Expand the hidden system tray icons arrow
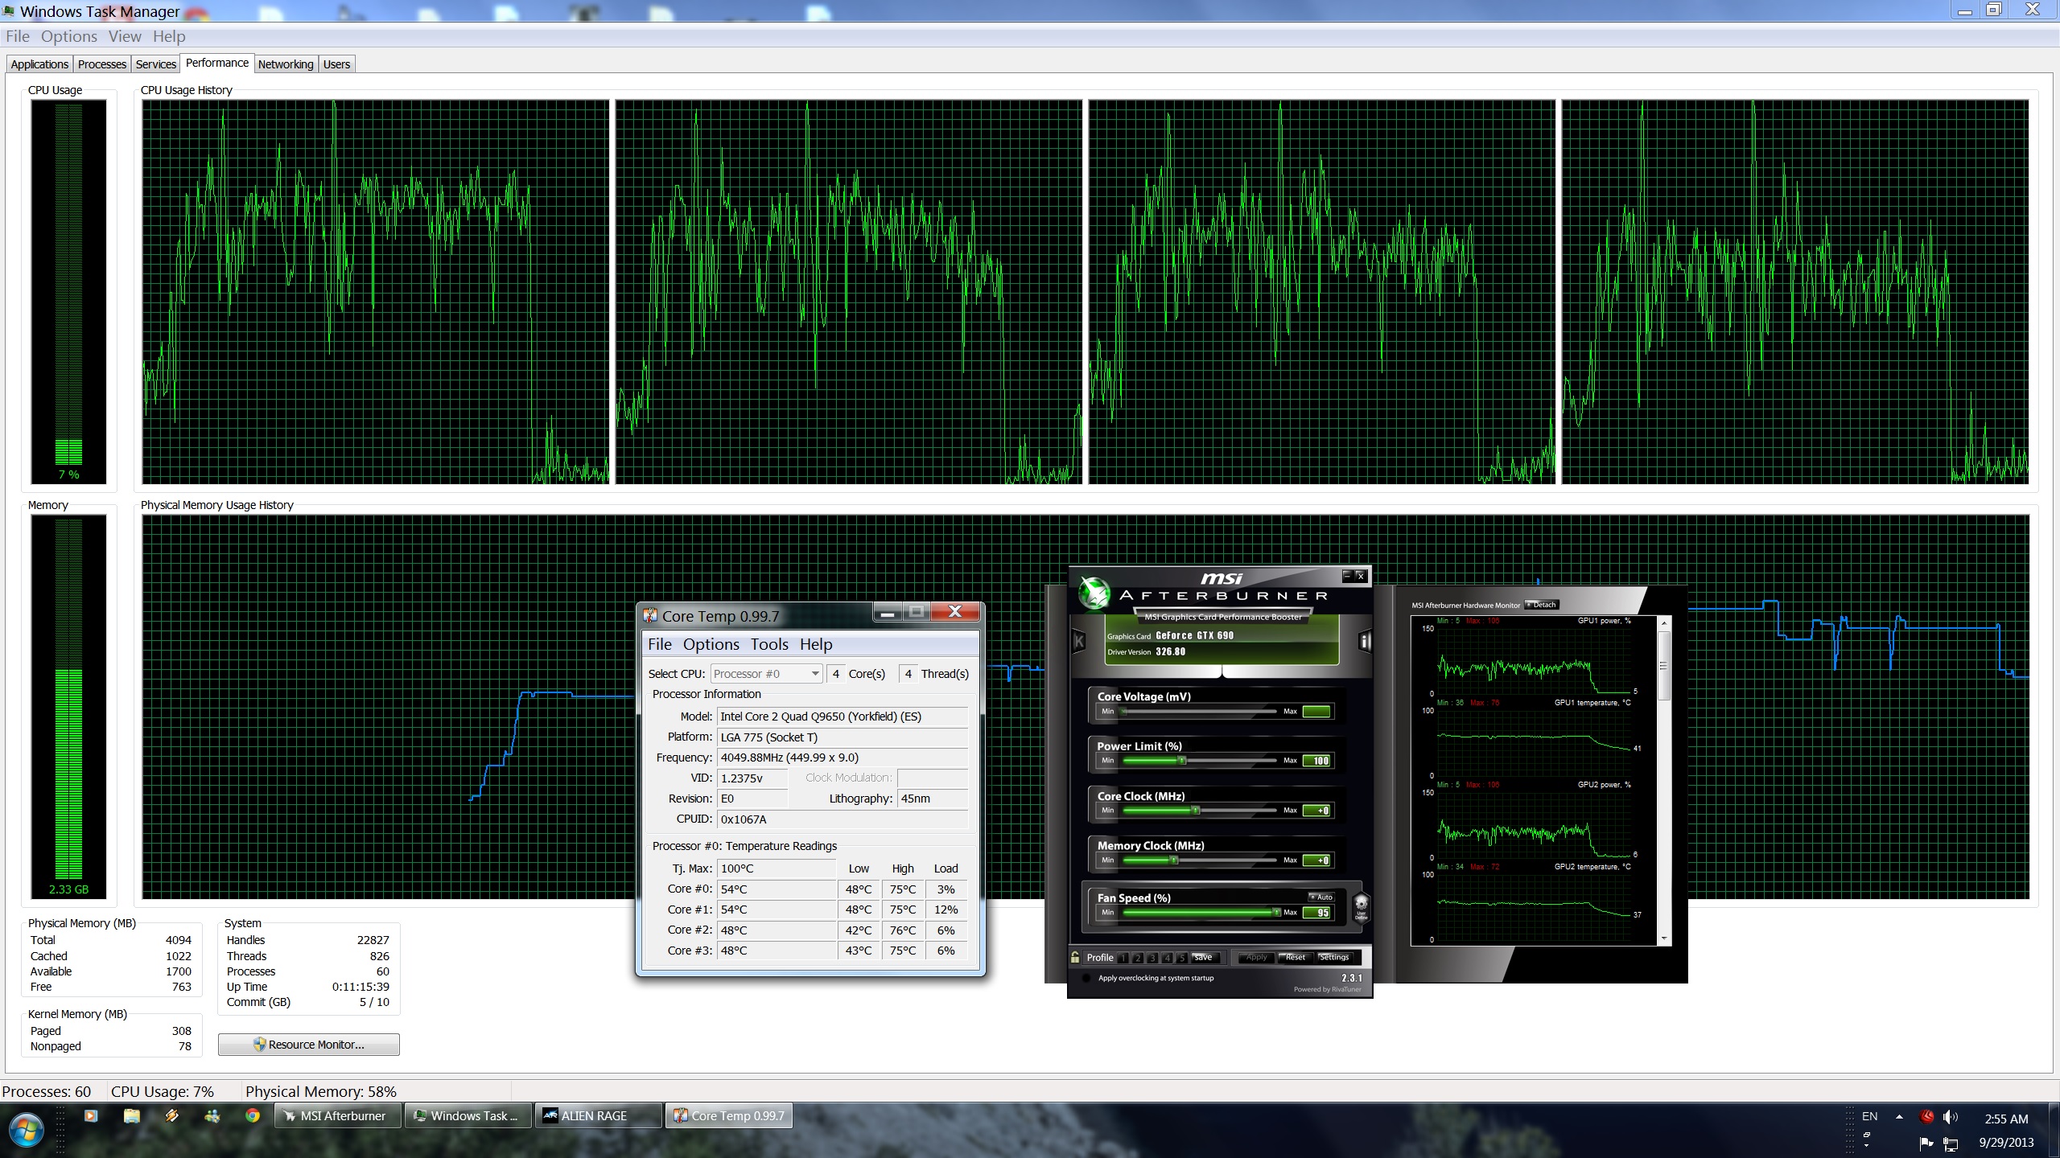The height and width of the screenshot is (1158, 2060). [x=1899, y=1116]
